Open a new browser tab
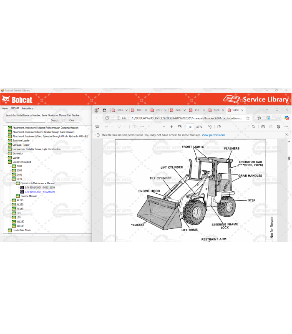 click(x=249, y=110)
